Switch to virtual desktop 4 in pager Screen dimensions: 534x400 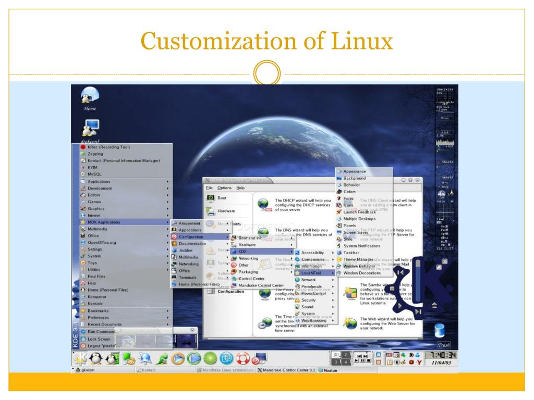346,362
